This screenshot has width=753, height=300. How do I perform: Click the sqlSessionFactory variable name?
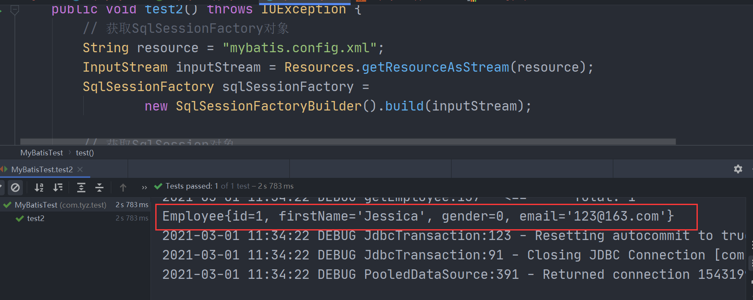pyautogui.click(x=288, y=87)
